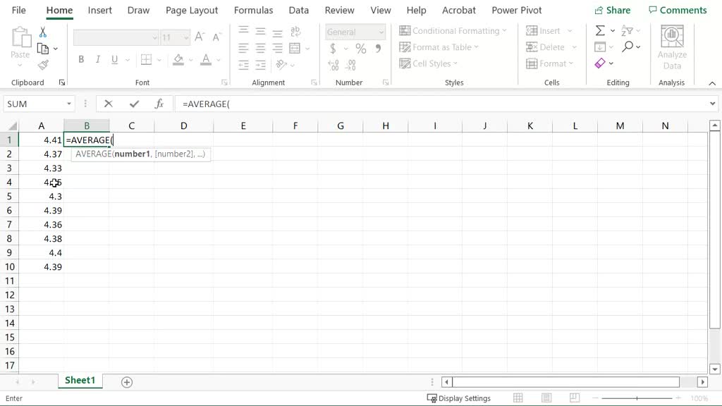Click the Orientation text angle icon
The height and width of the screenshot is (406, 722).
pyautogui.click(x=281, y=64)
